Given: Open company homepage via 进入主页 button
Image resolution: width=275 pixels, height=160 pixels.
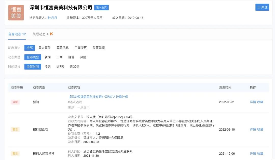Looking at the screenshot, I should [x=101, y=8].
